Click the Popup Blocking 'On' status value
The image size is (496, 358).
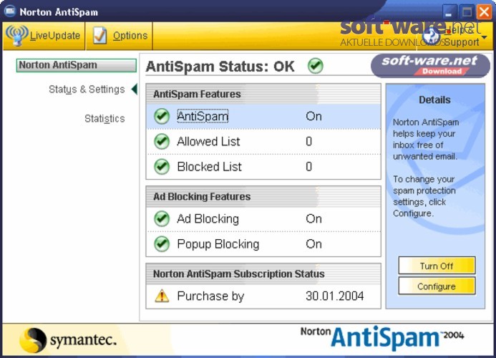coord(313,244)
